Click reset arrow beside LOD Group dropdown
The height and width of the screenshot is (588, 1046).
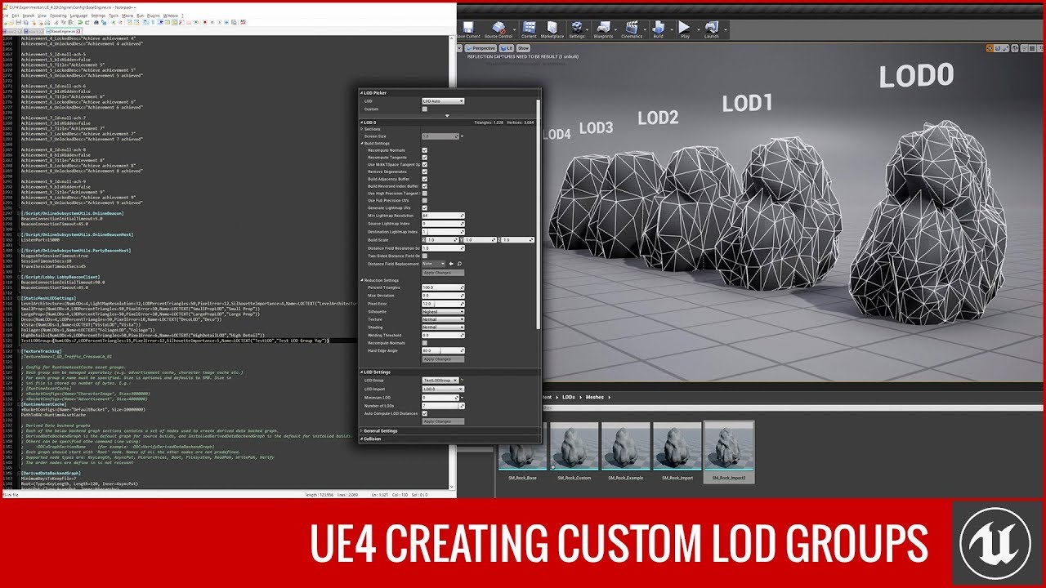(x=462, y=381)
